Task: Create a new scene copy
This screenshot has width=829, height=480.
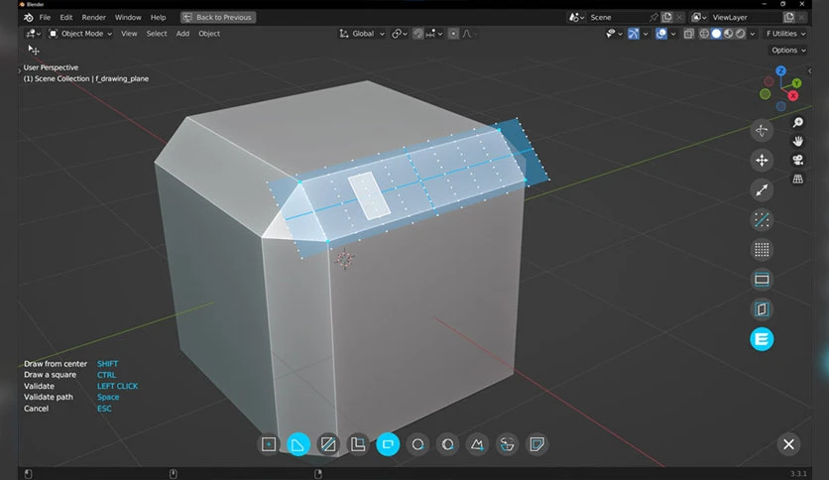Action: pos(667,18)
